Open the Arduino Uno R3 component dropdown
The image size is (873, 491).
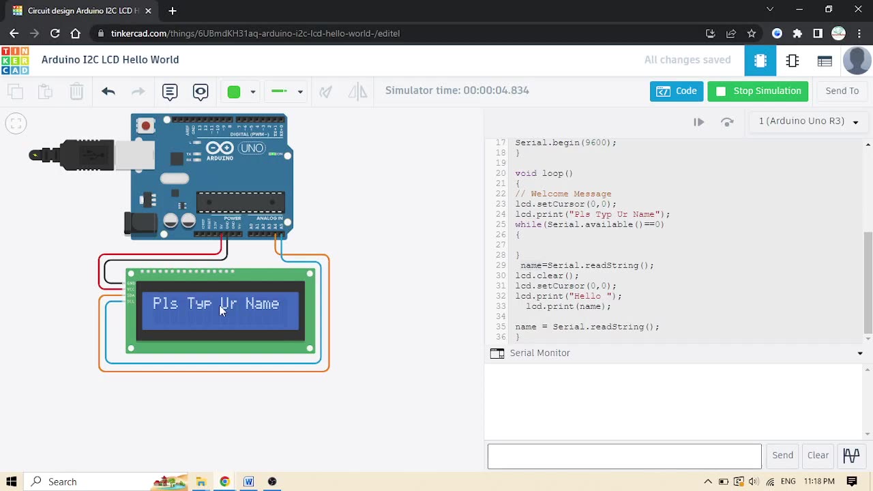808,121
